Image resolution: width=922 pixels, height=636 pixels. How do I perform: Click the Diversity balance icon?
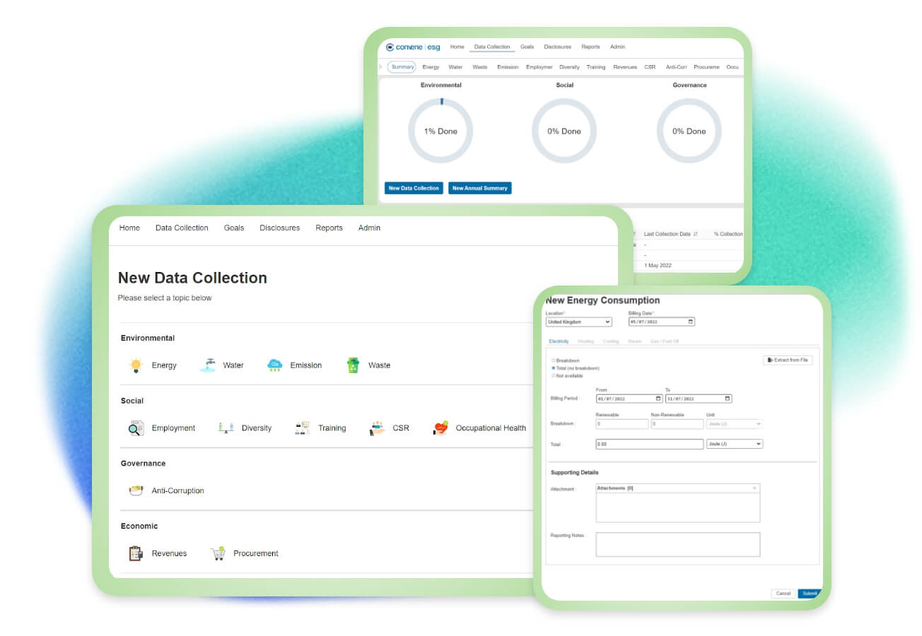(226, 428)
